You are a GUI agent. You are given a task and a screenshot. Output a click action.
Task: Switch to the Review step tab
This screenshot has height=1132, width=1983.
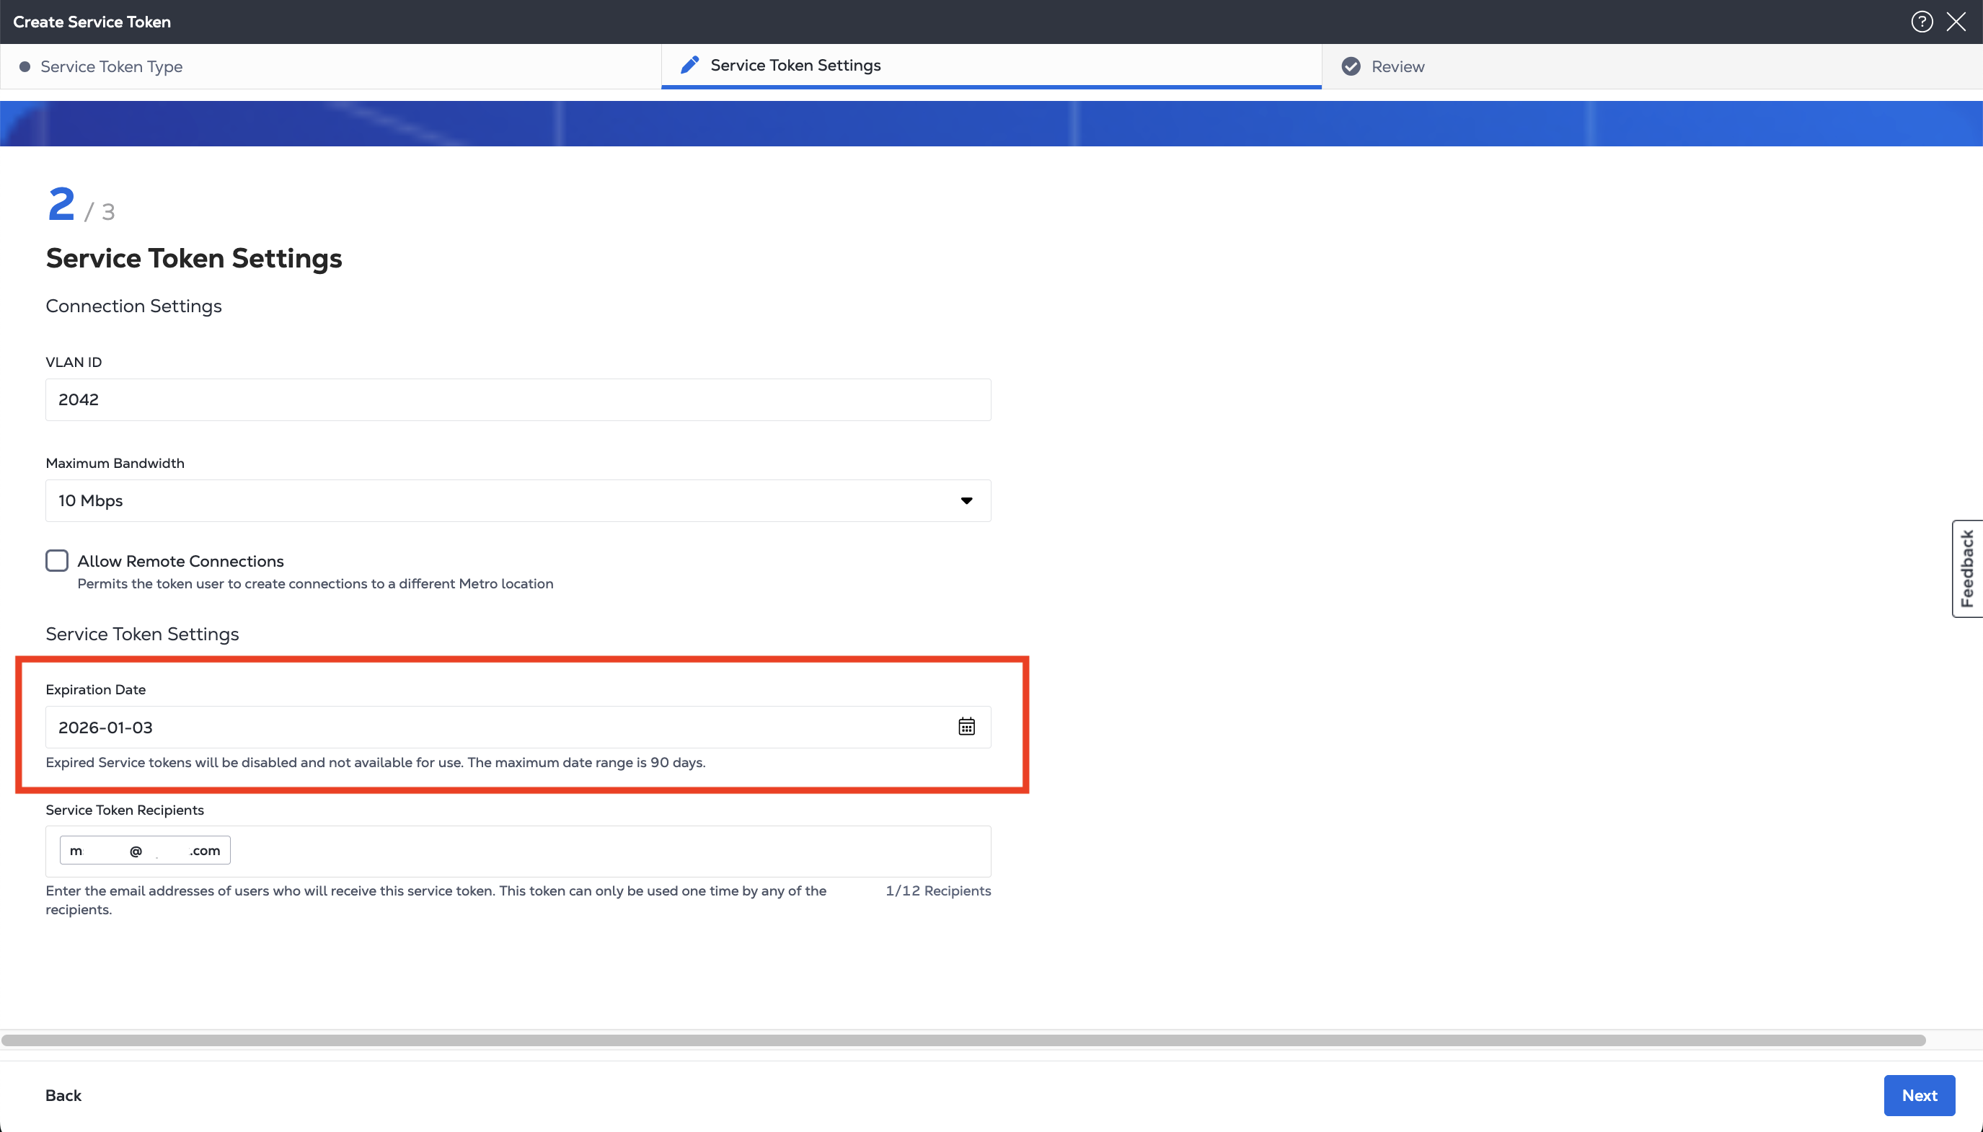click(x=1397, y=67)
